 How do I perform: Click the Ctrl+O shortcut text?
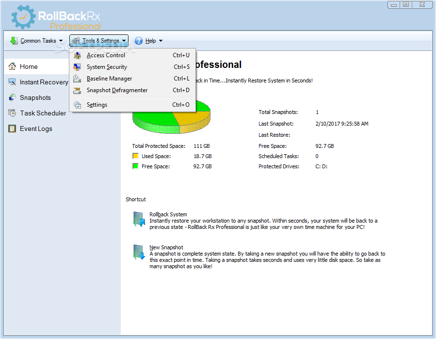tap(181, 105)
